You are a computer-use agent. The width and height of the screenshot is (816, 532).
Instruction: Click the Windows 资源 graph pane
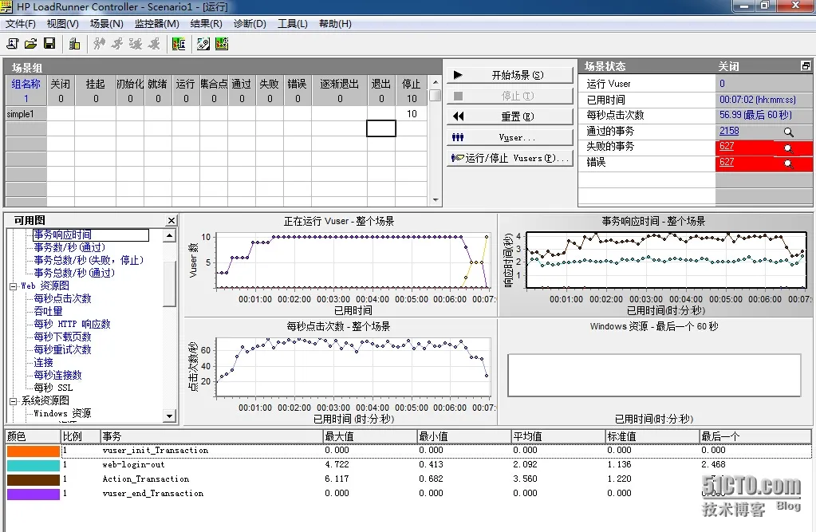click(655, 372)
